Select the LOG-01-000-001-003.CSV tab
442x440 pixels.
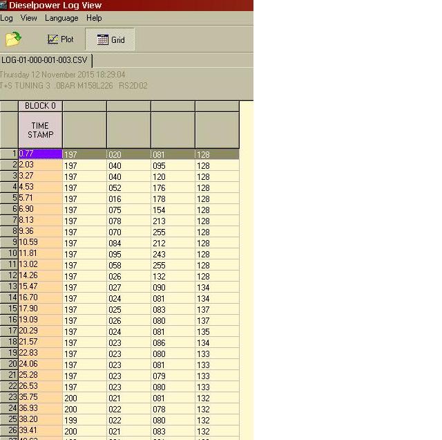coord(46,60)
